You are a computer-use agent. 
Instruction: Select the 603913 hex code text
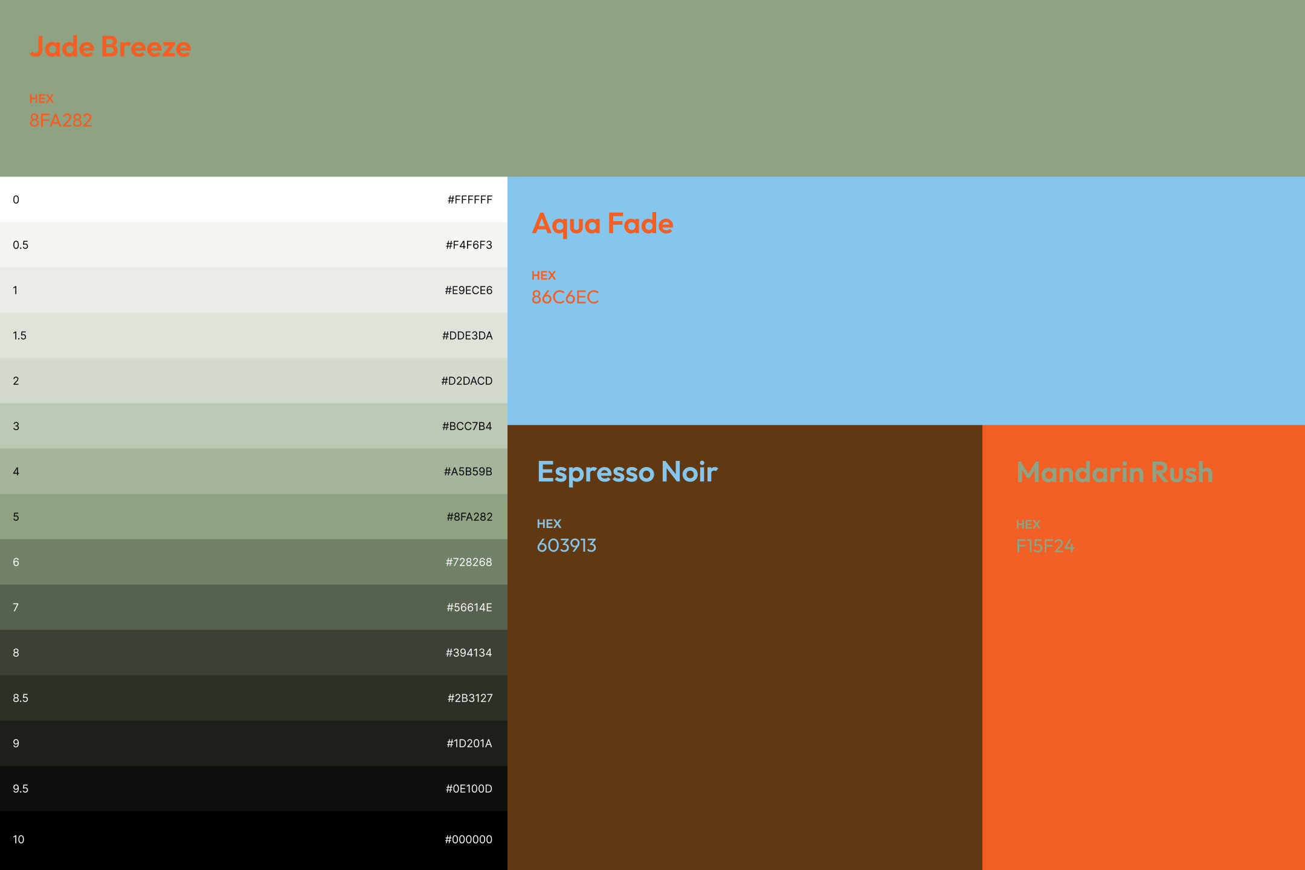[566, 546]
